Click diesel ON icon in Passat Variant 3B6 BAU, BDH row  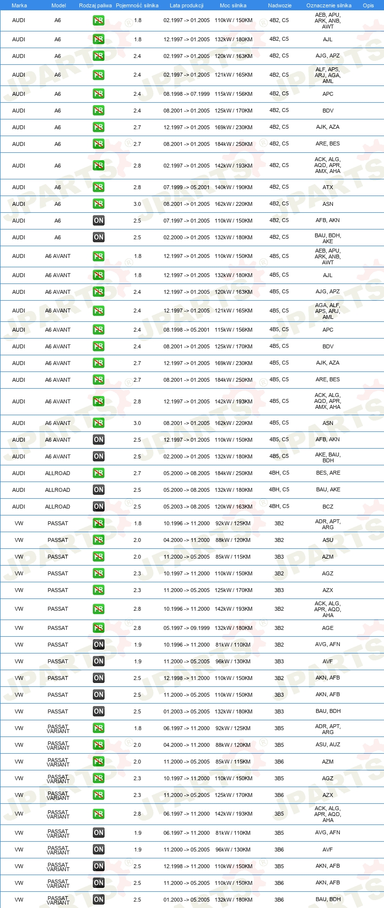pyautogui.click(x=99, y=900)
